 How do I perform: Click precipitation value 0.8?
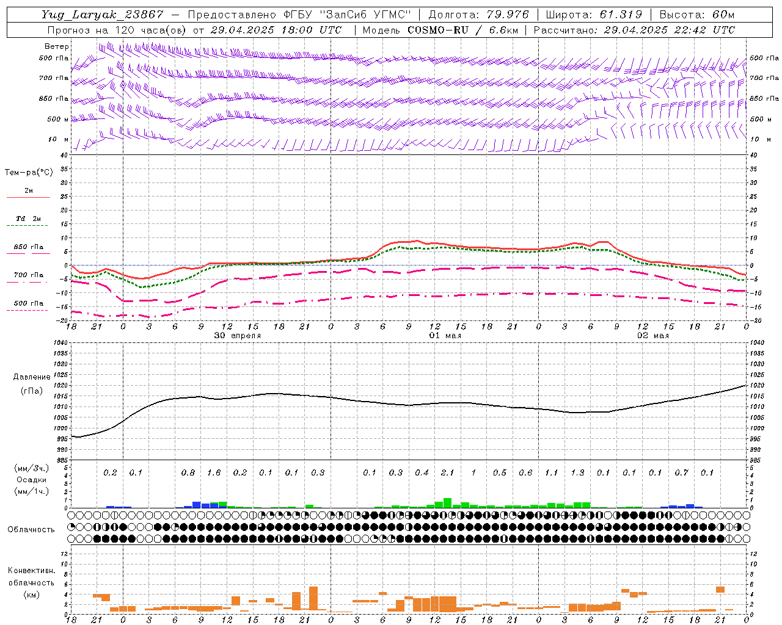click(x=188, y=472)
